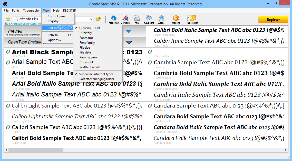Open Font Management
This screenshot has width=292, height=161.
192,20
